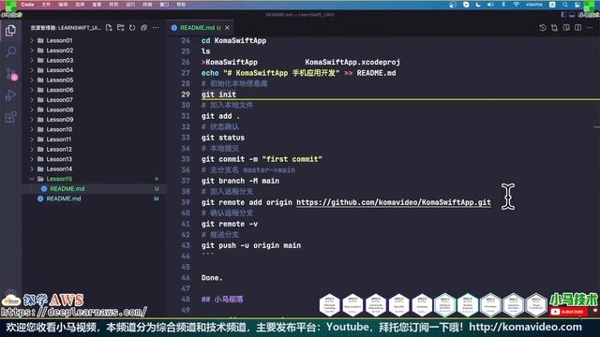
Task: Place cursor on line 29 git init
Action: click(x=218, y=95)
